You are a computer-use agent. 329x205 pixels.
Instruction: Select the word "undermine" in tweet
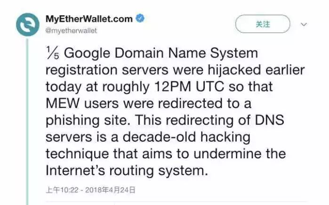coord(227,154)
